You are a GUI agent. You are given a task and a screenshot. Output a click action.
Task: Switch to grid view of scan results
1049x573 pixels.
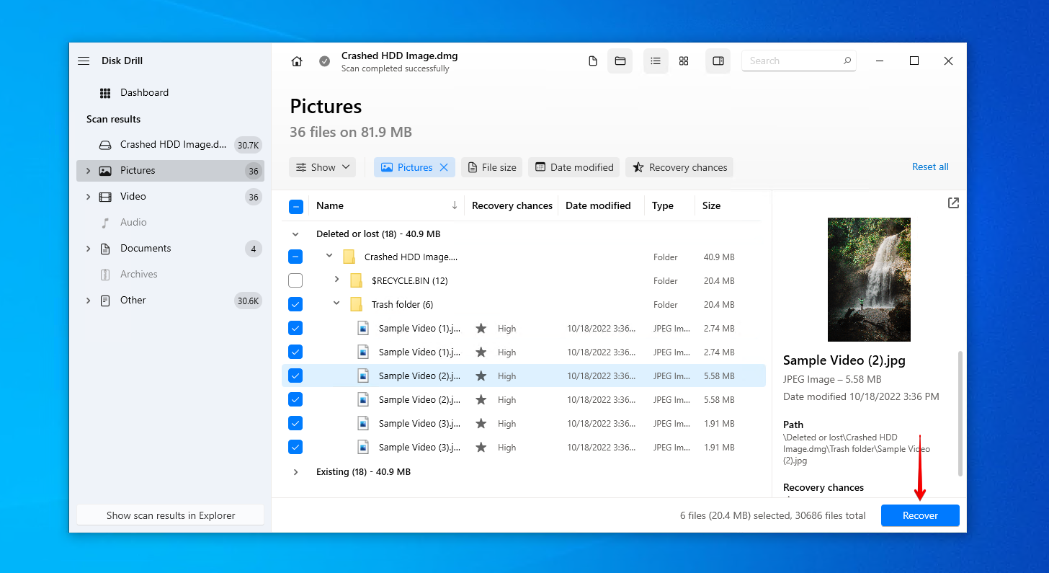(x=683, y=61)
